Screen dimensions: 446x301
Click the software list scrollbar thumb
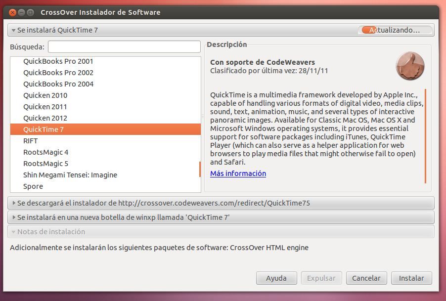(x=200, y=169)
